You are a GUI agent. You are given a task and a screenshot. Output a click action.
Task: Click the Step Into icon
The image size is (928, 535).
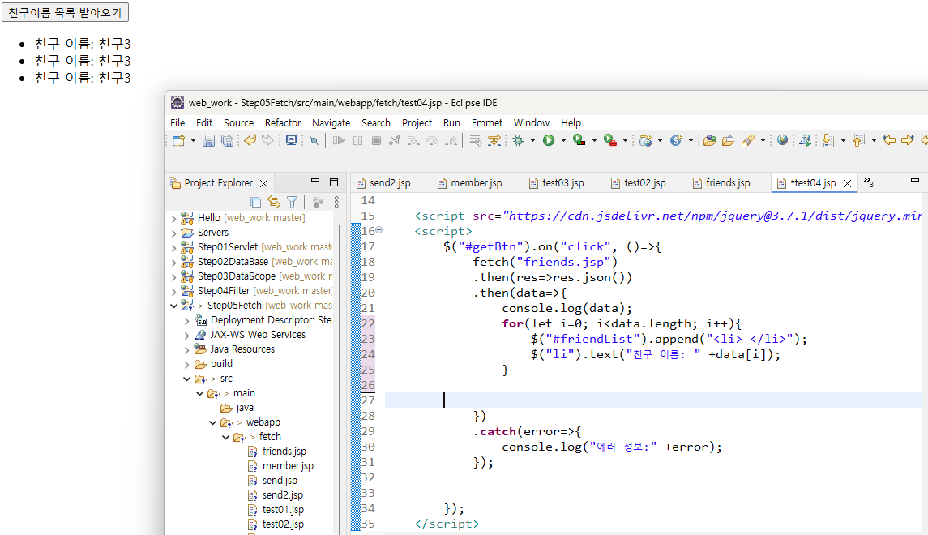click(x=413, y=141)
